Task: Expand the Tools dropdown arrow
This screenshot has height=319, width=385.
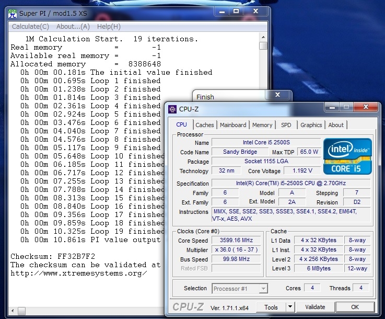Action: coord(290,307)
